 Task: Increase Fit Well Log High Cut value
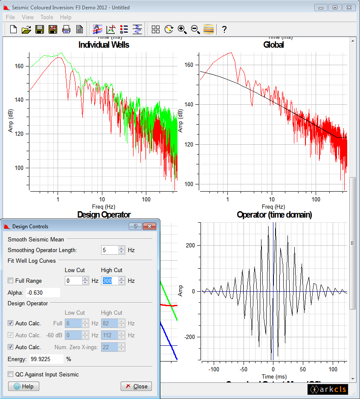[x=122, y=278]
